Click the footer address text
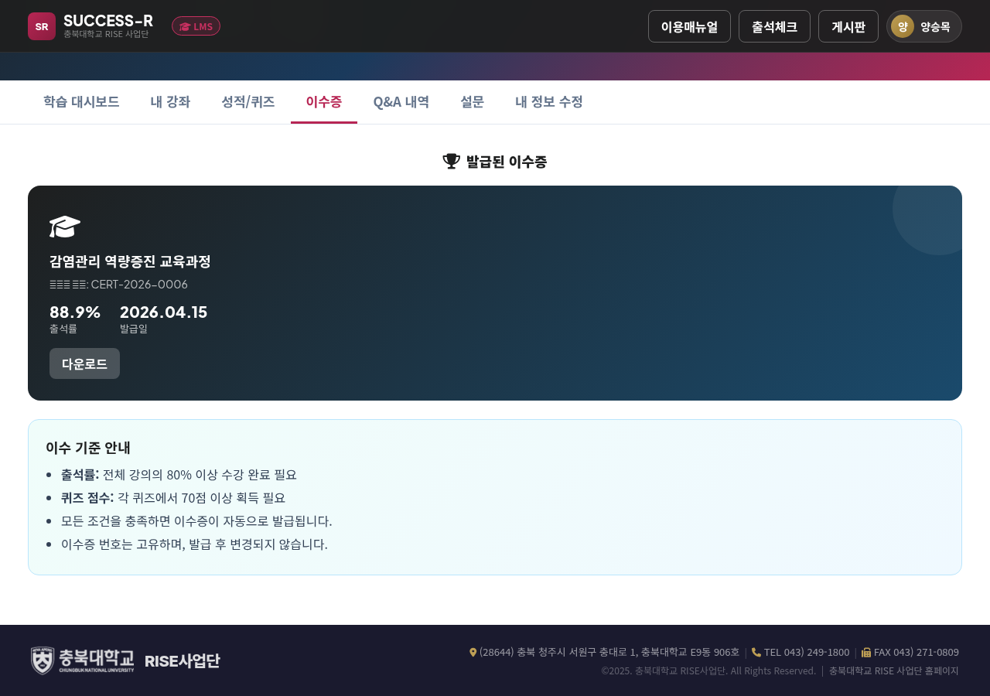 pyautogui.click(x=609, y=652)
